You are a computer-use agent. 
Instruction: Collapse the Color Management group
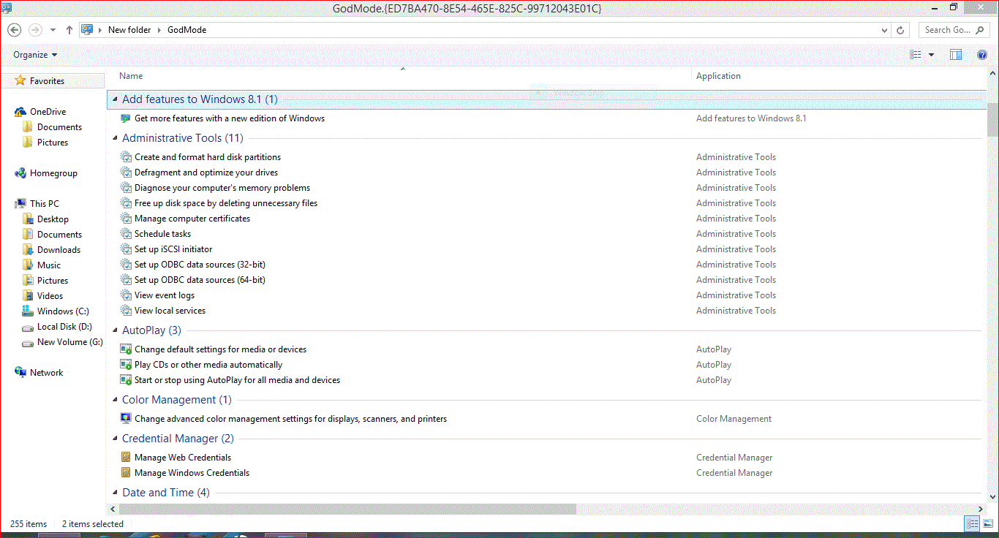point(115,400)
